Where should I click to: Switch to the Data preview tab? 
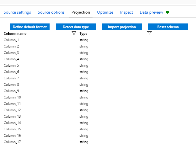pos(151,12)
